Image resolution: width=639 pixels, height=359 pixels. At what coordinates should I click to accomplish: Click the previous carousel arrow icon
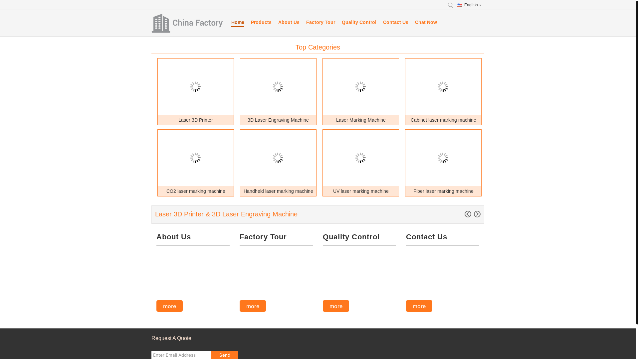click(x=468, y=214)
